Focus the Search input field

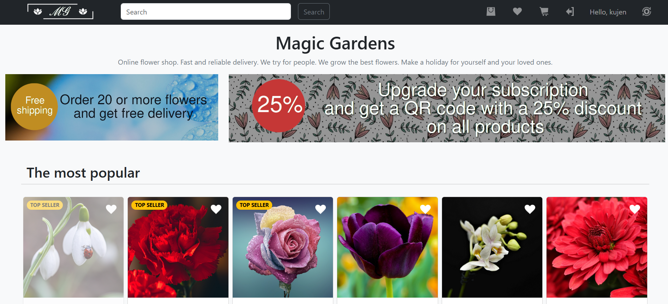pos(206,12)
